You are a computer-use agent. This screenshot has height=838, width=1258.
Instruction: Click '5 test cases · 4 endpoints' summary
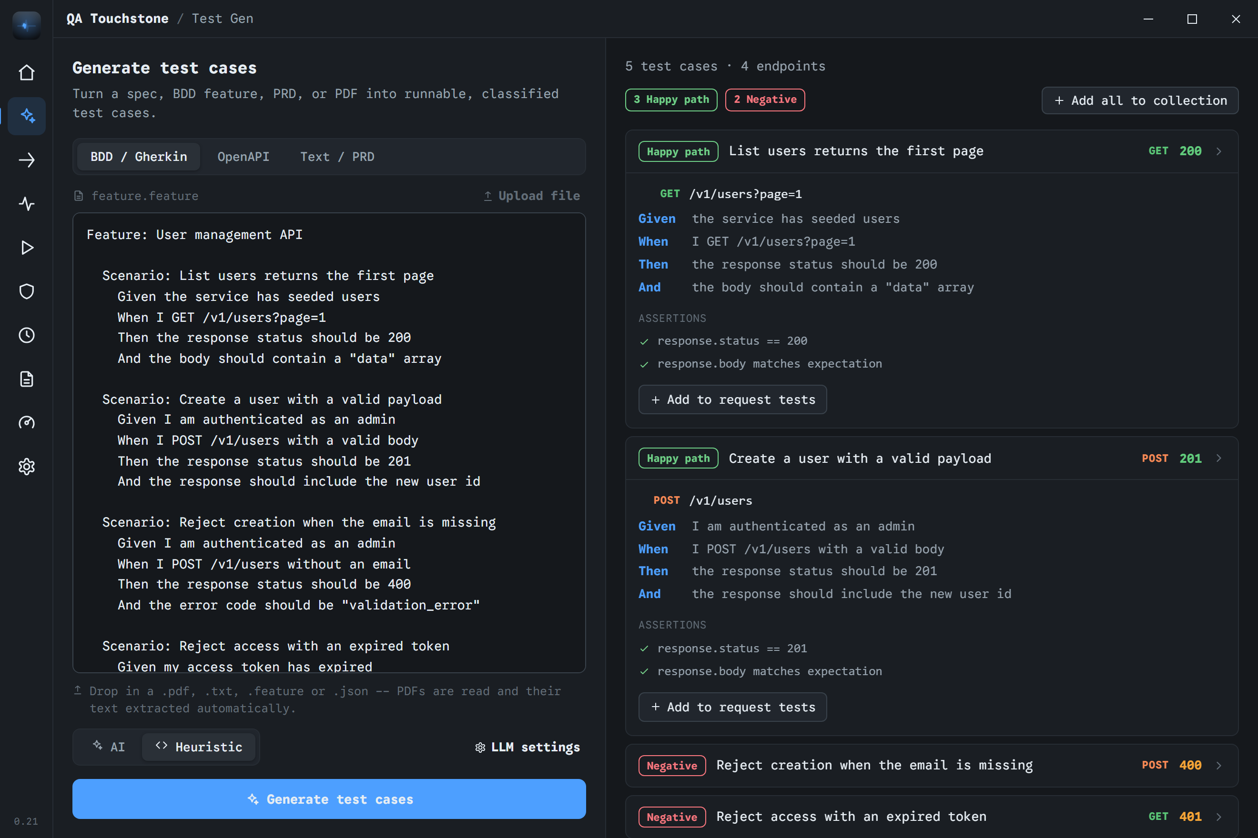(725, 66)
